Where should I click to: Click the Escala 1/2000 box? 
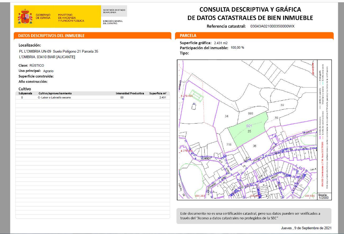[x=324, y=196]
